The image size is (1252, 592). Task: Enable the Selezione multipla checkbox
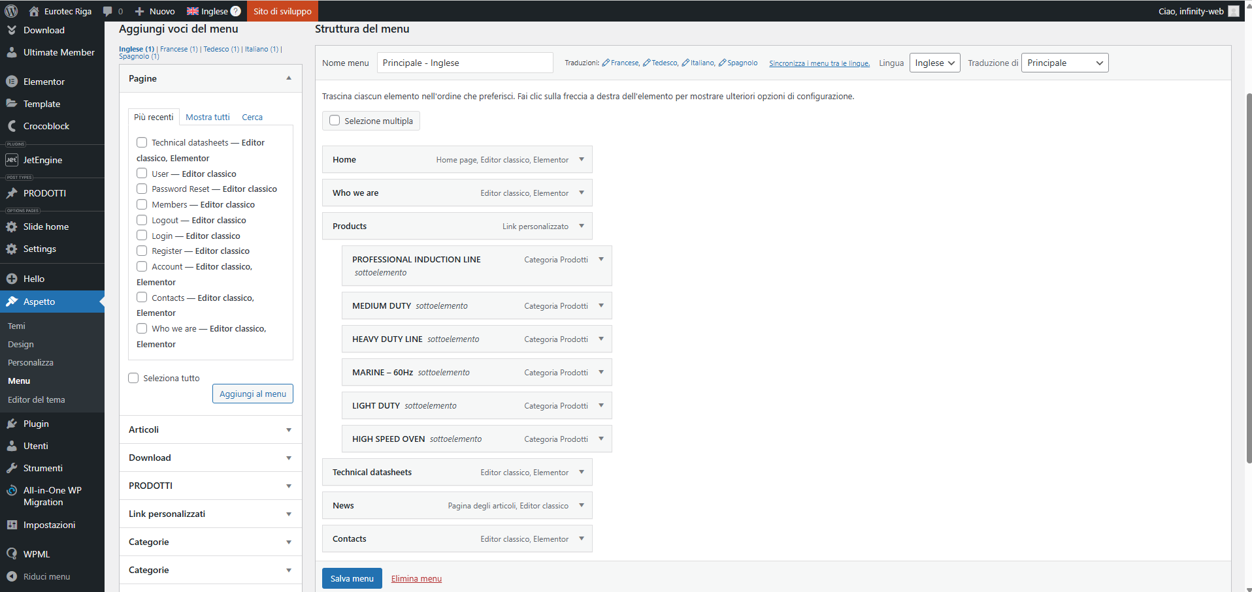(x=335, y=121)
